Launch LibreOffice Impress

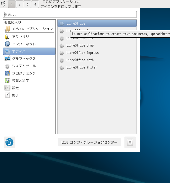coord(97,53)
